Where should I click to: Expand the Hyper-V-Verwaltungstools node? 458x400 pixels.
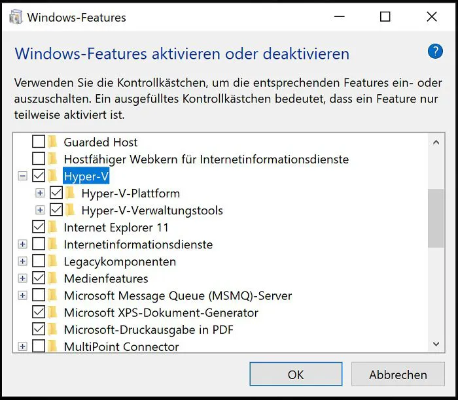(40, 210)
